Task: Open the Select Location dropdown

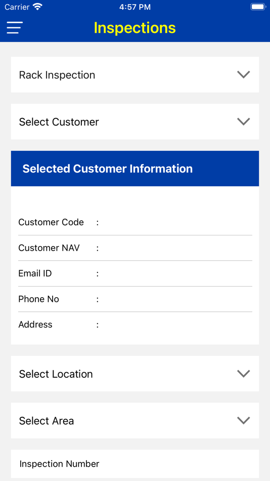Action: pyautogui.click(x=135, y=373)
